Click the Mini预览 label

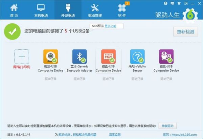(98, 26)
